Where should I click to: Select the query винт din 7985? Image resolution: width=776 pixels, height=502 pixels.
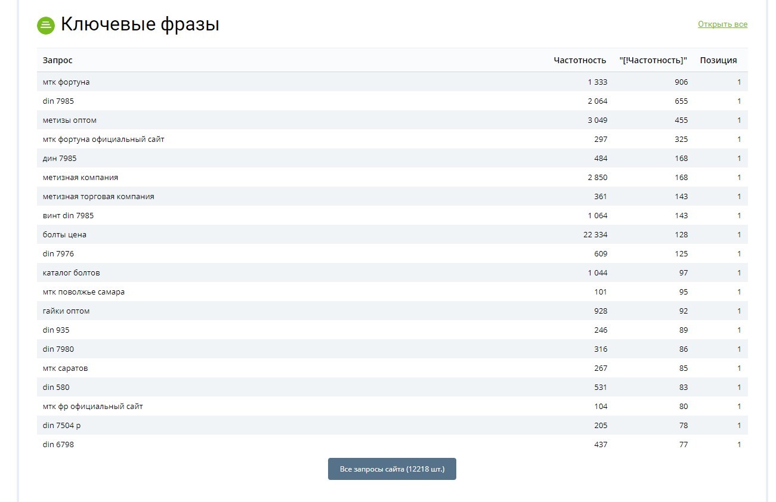69,215
